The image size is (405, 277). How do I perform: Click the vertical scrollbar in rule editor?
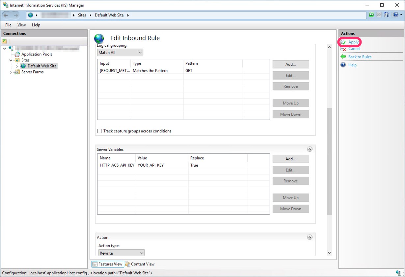329,161
